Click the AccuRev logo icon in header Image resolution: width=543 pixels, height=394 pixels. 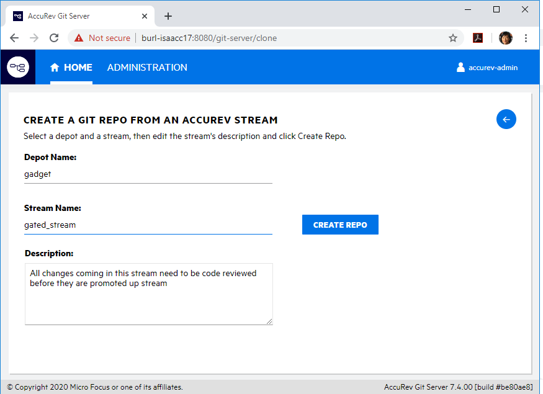coord(17,67)
